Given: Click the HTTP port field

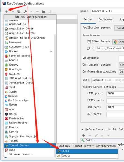Looking at the screenshot, I should point(115,94).
